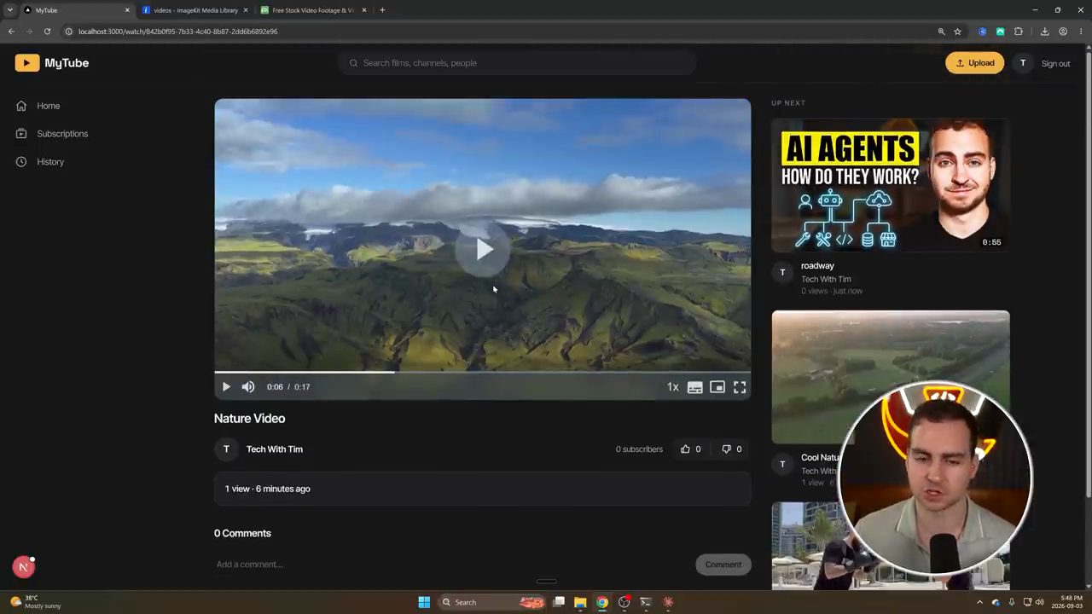Focus the Search films, channels, people field
This screenshot has width=1092, height=614.
coord(519,63)
